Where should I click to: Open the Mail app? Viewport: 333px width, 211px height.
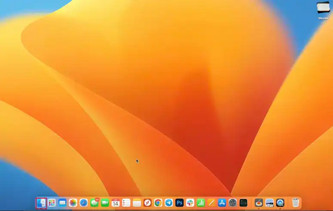[62, 203]
